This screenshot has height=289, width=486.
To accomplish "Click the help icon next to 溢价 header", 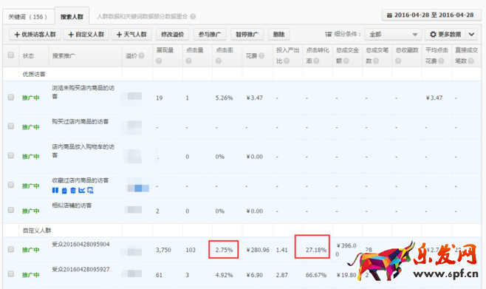I will pos(141,55).
